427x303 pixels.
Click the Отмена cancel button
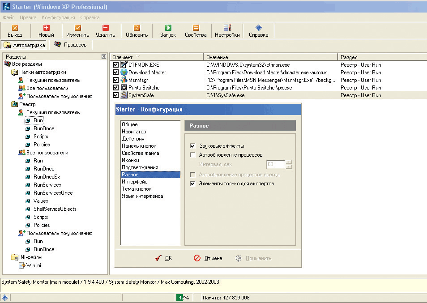tap(208, 258)
